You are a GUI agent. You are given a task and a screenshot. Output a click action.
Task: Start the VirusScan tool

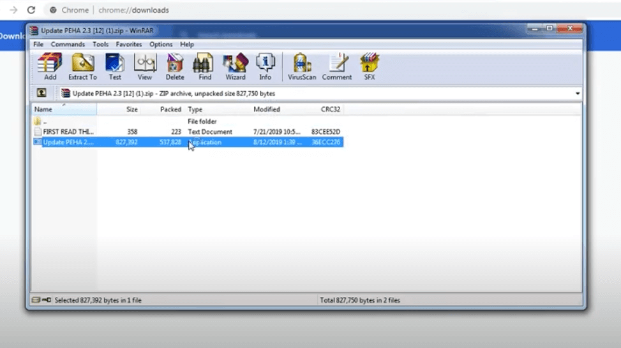[302, 66]
